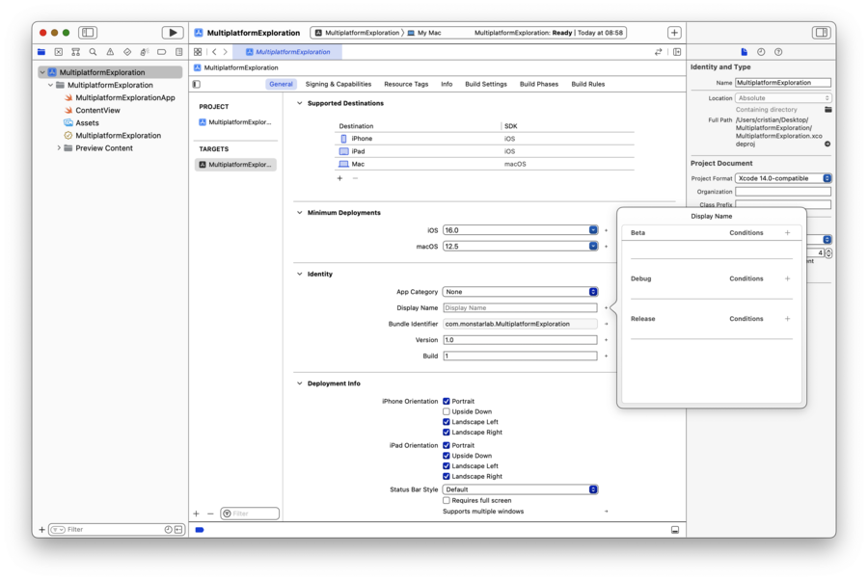Open the Location Absolute dropdown
868x580 pixels.
click(x=783, y=98)
